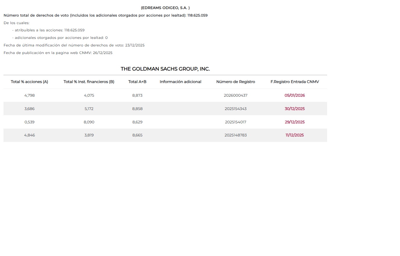
Task: Click the 'Información adicional' column header
Action: [180, 82]
